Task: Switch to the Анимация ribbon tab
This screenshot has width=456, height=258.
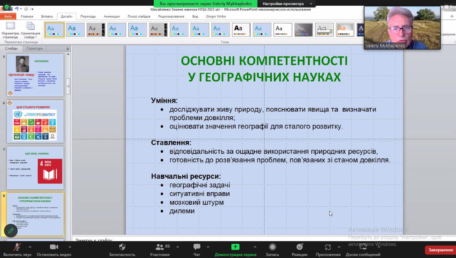Action: (112, 16)
